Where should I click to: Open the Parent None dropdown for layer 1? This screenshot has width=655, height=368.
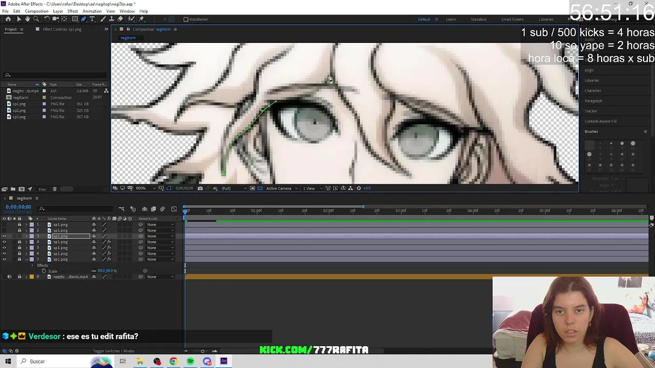click(160, 224)
